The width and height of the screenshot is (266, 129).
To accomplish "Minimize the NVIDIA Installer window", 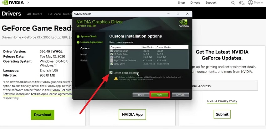I will point(168,14).
